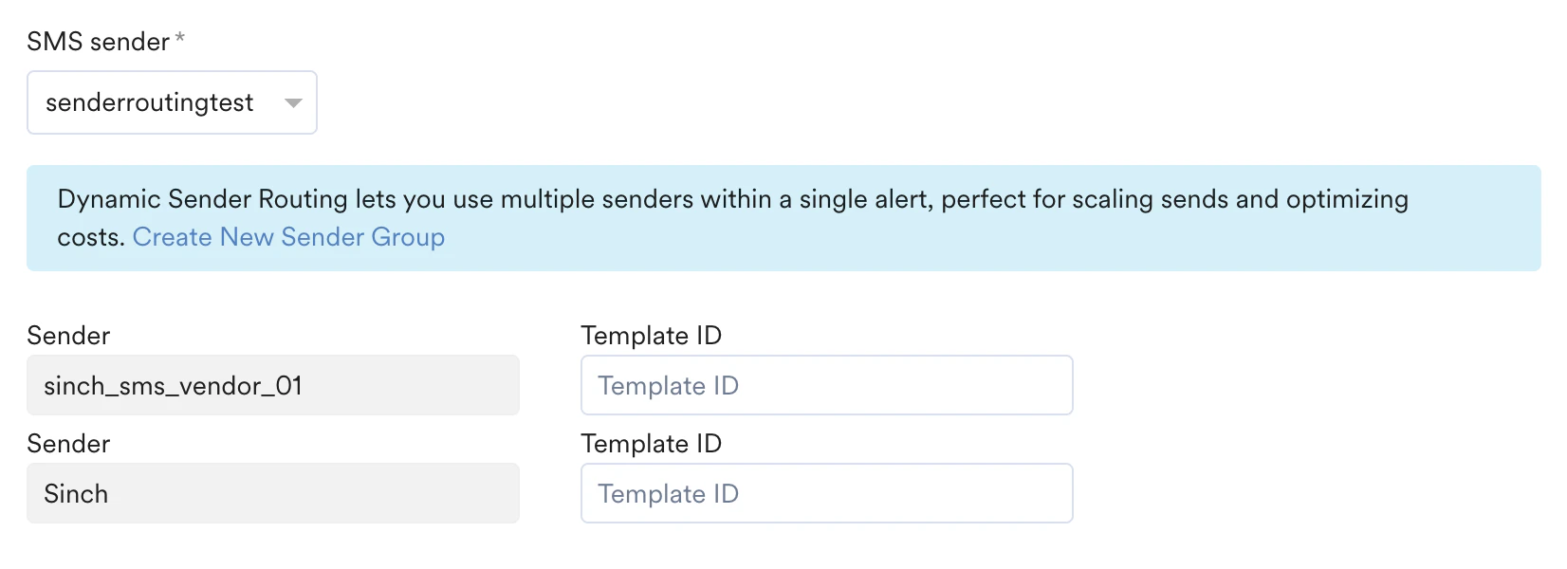Click the first Sender label
This screenshot has width=1567, height=569.
click(x=69, y=335)
